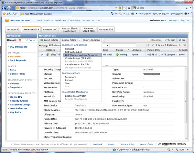
Task: Switch to the Amazon VPC tab
Action: tap(50, 29)
